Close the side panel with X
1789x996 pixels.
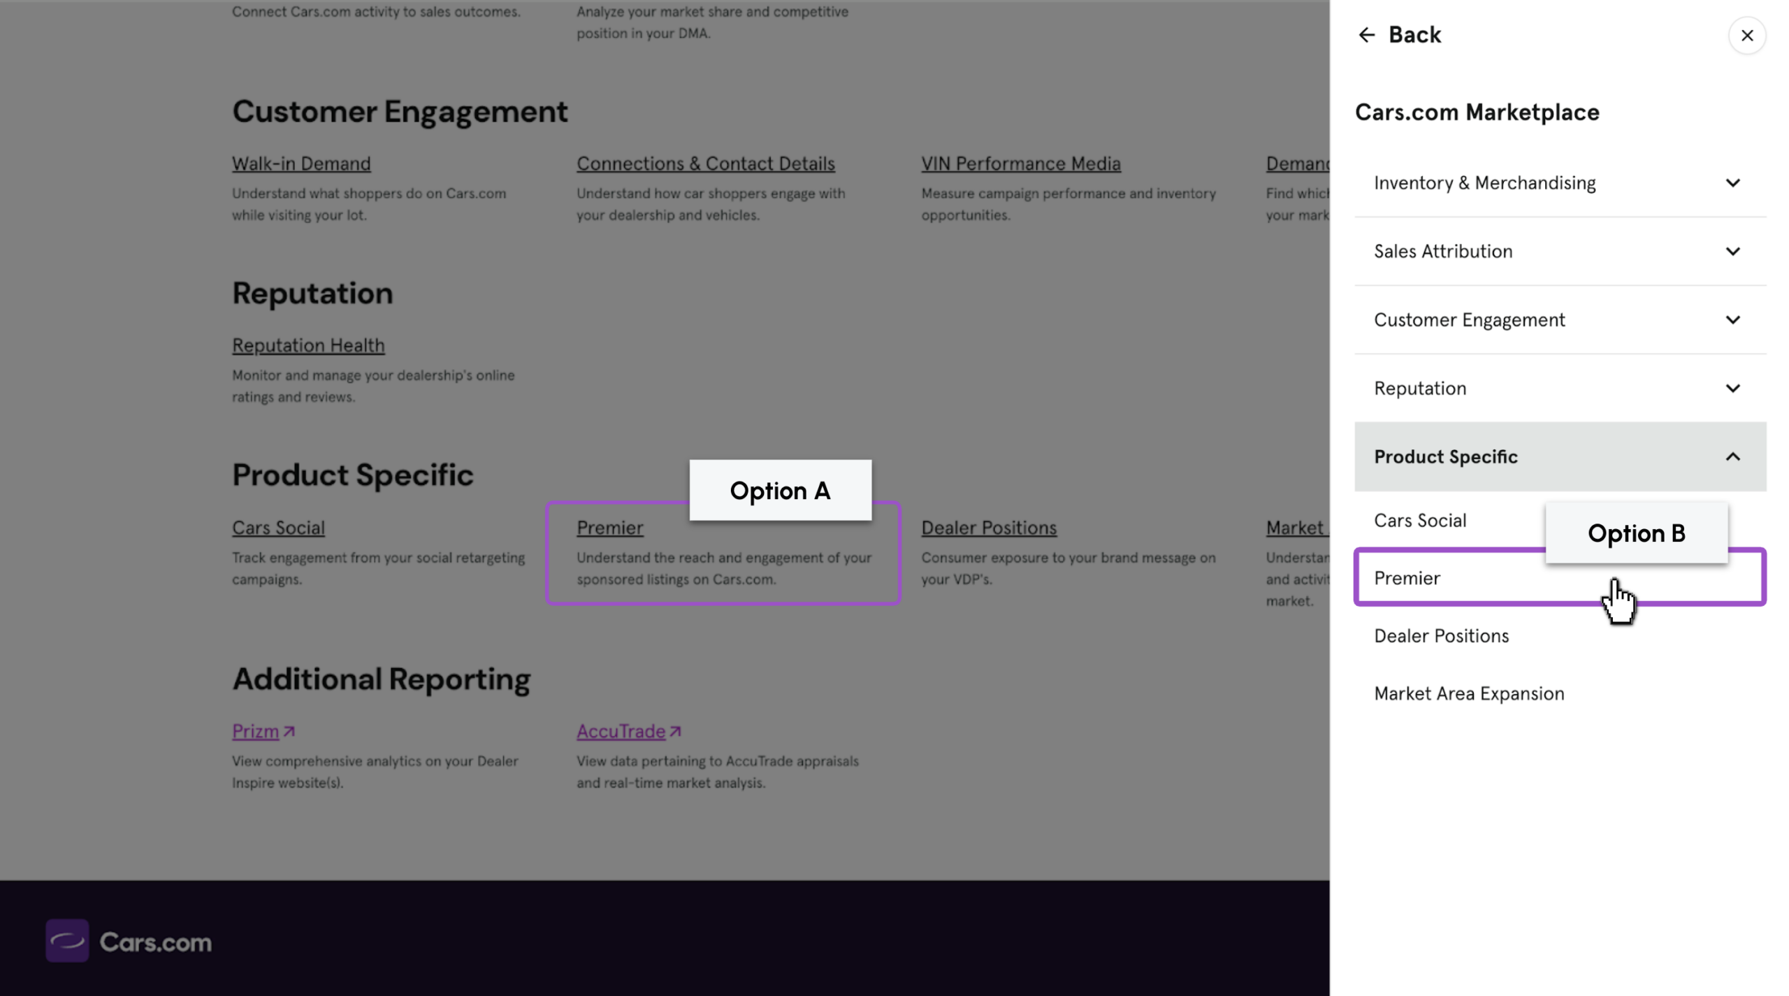(1746, 36)
